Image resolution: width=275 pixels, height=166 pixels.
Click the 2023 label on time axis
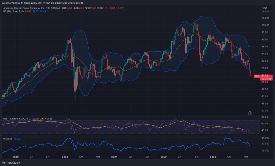[213, 157]
